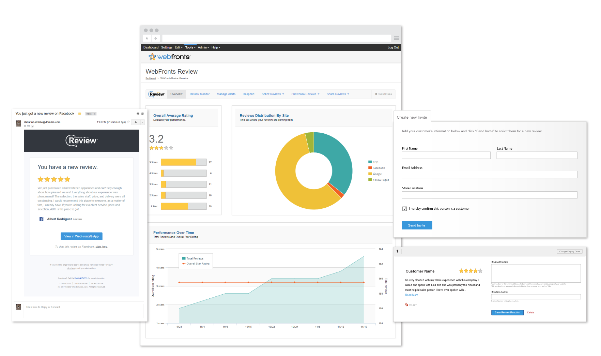Click the Review Reaction text area

[536, 273]
